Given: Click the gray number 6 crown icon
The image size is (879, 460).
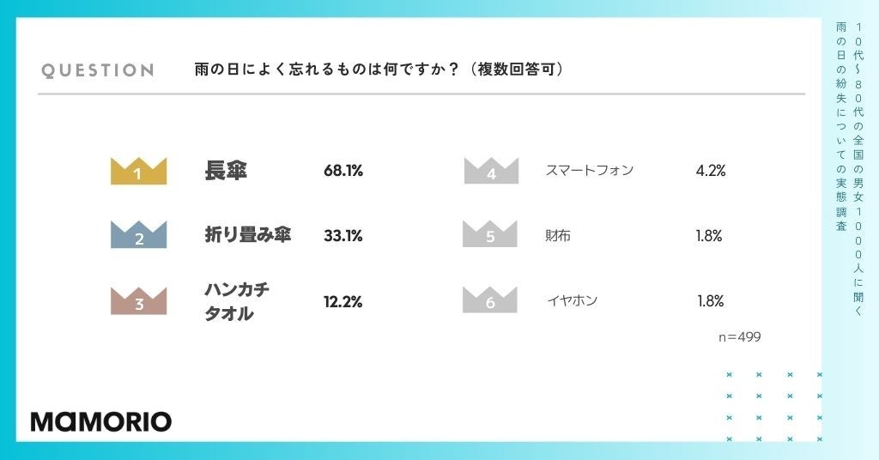Looking at the screenshot, I should tap(490, 300).
